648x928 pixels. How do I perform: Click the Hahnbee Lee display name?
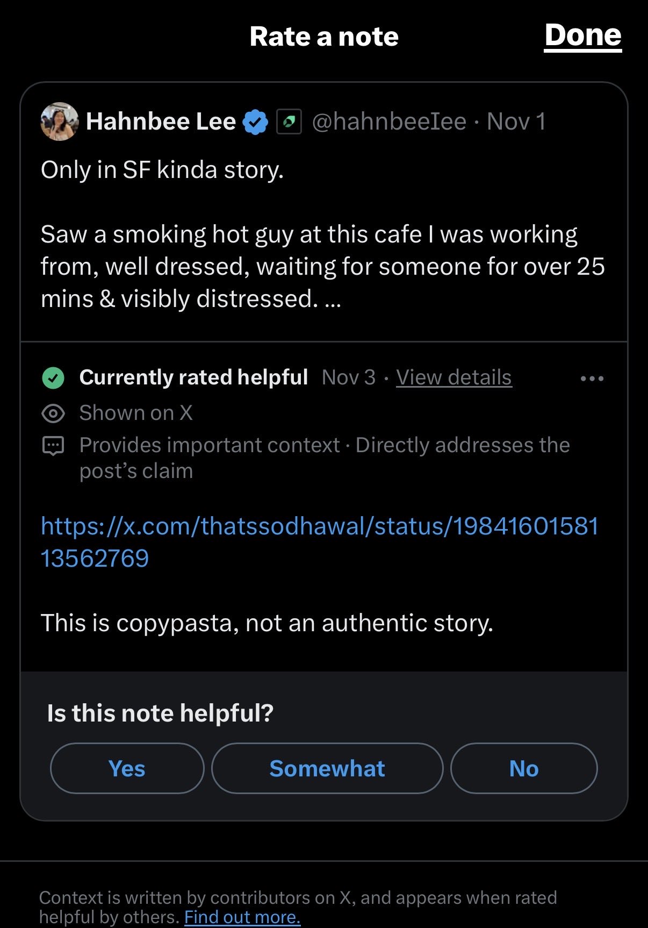pos(161,122)
